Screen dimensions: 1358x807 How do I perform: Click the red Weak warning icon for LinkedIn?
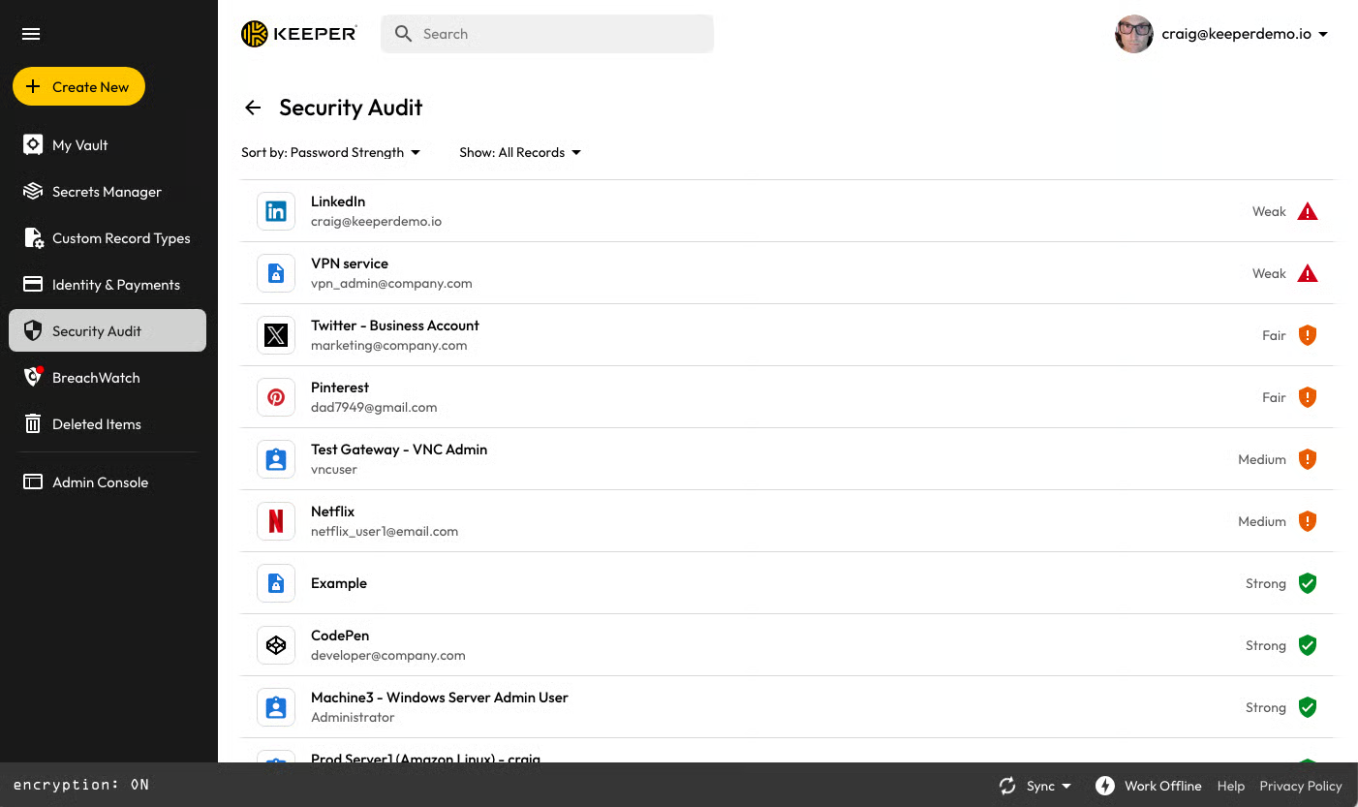[x=1308, y=211]
